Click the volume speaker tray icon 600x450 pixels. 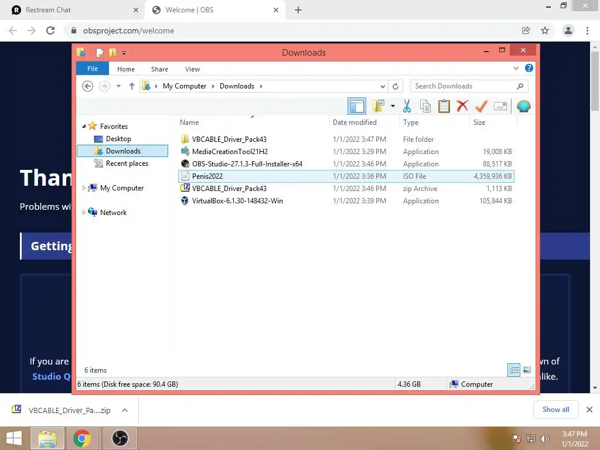[544, 438]
